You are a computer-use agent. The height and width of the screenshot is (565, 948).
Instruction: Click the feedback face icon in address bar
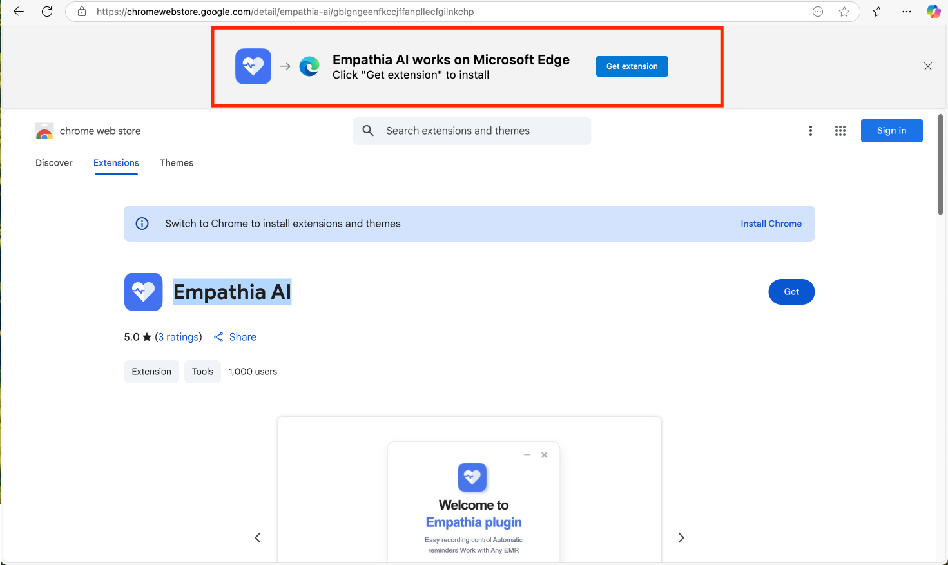(x=818, y=12)
